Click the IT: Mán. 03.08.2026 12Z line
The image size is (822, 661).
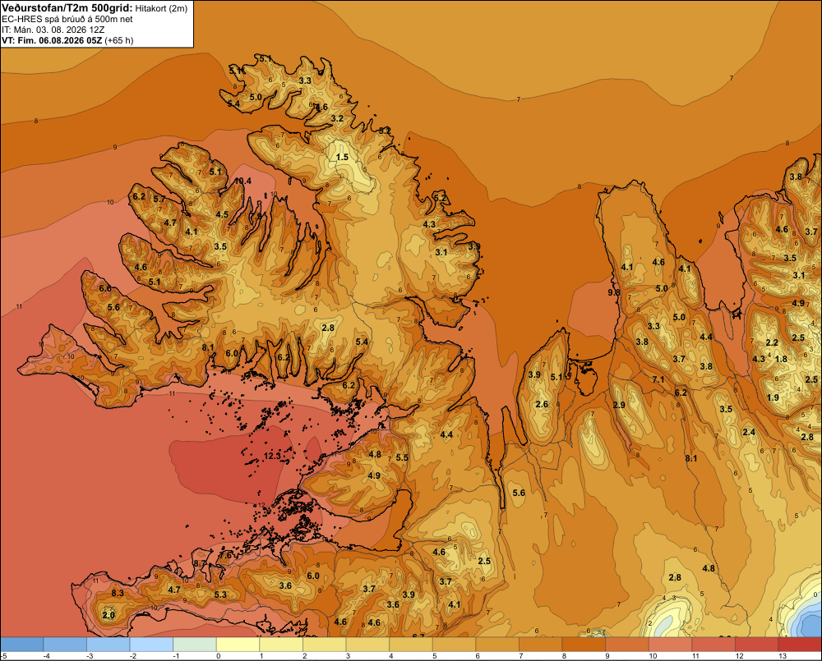click(53, 30)
